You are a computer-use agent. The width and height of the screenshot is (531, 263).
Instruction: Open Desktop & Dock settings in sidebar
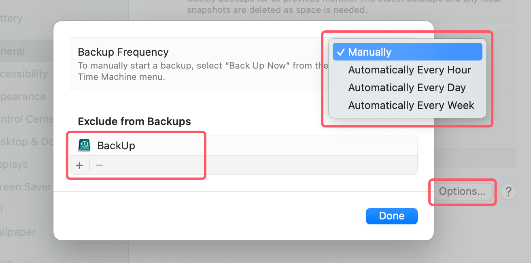tap(22, 142)
